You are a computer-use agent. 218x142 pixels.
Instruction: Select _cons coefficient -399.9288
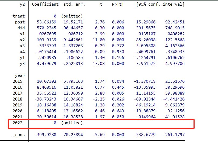(x=45, y=135)
